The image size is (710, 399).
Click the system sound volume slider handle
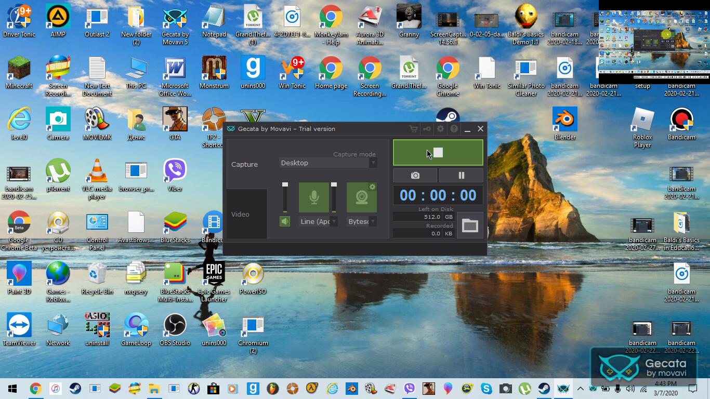(285, 184)
